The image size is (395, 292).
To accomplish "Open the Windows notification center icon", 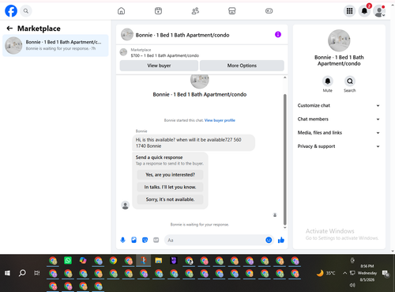I will click(x=386, y=273).
